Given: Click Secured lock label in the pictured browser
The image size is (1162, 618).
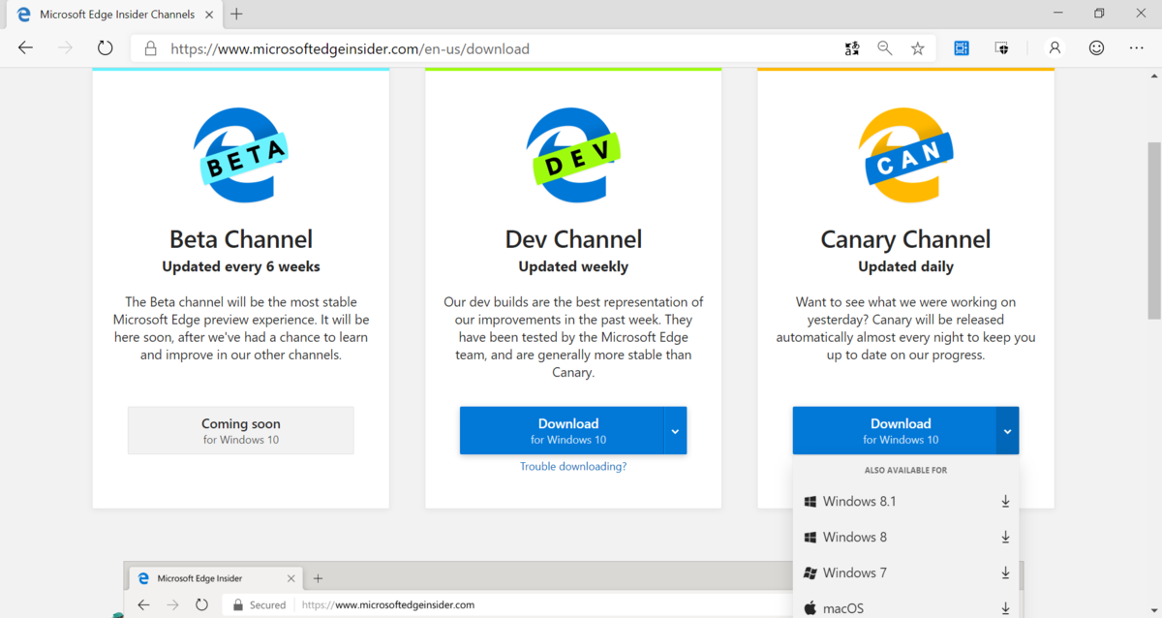Looking at the screenshot, I should [259, 604].
